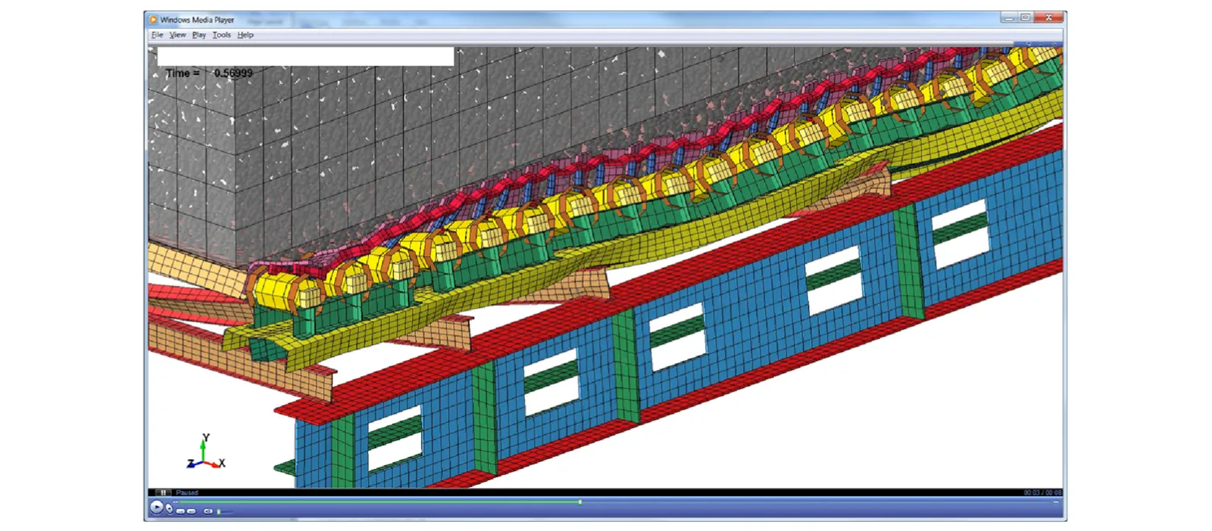Open the View menu

177,35
